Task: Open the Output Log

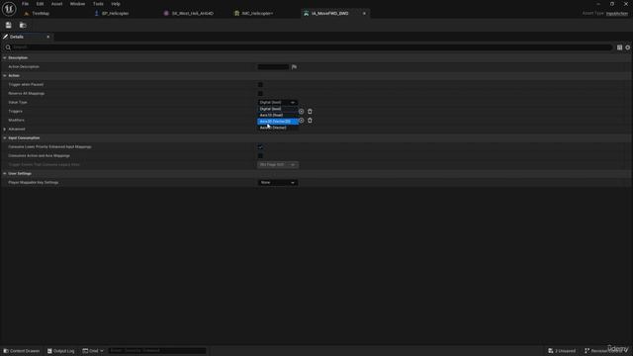Action: (x=61, y=351)
